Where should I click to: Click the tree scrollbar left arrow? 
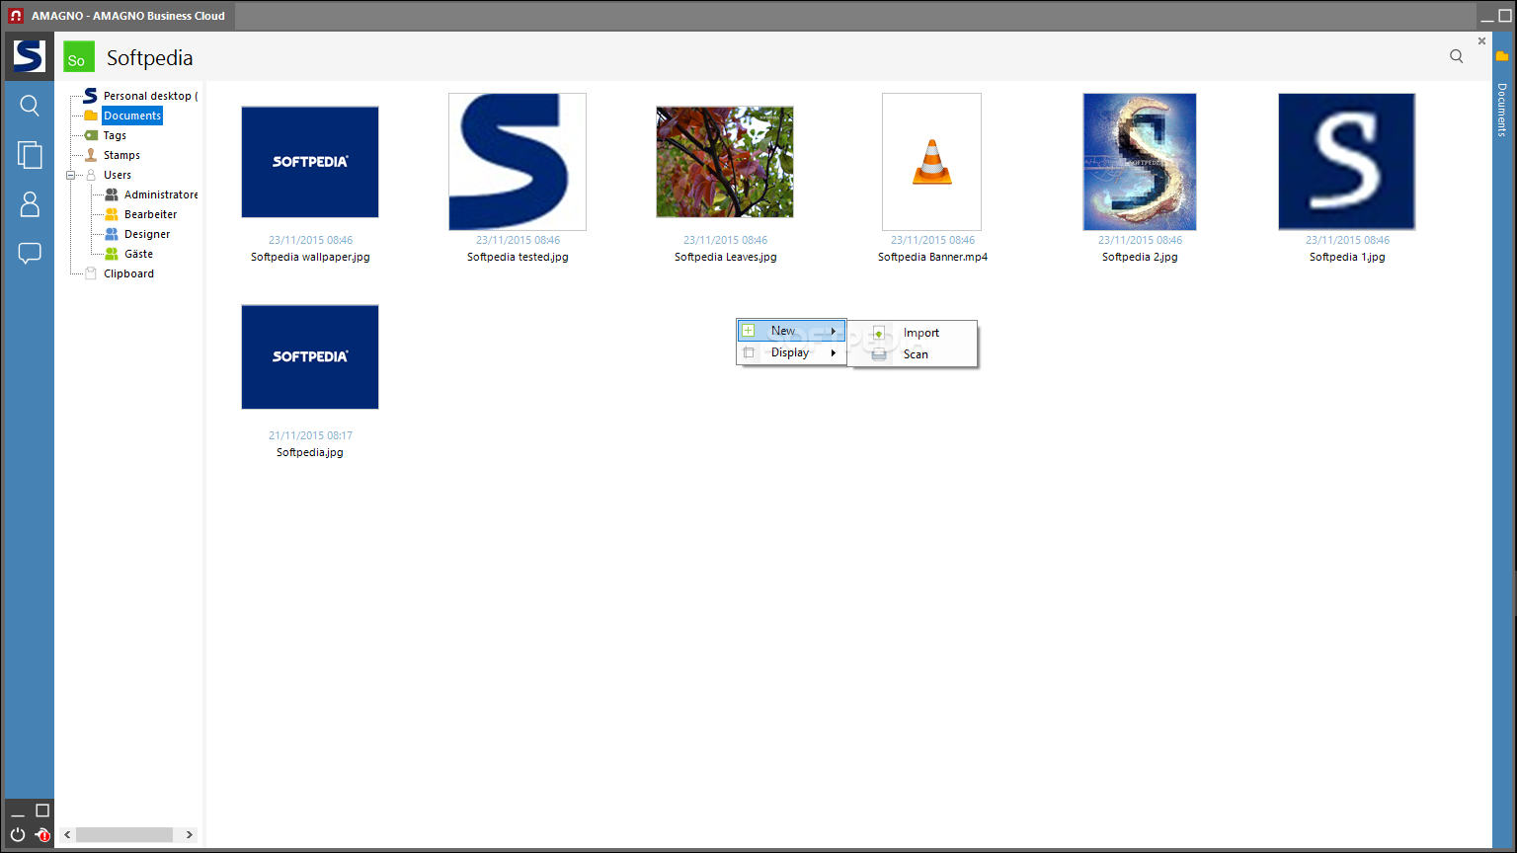pos(67,835)
